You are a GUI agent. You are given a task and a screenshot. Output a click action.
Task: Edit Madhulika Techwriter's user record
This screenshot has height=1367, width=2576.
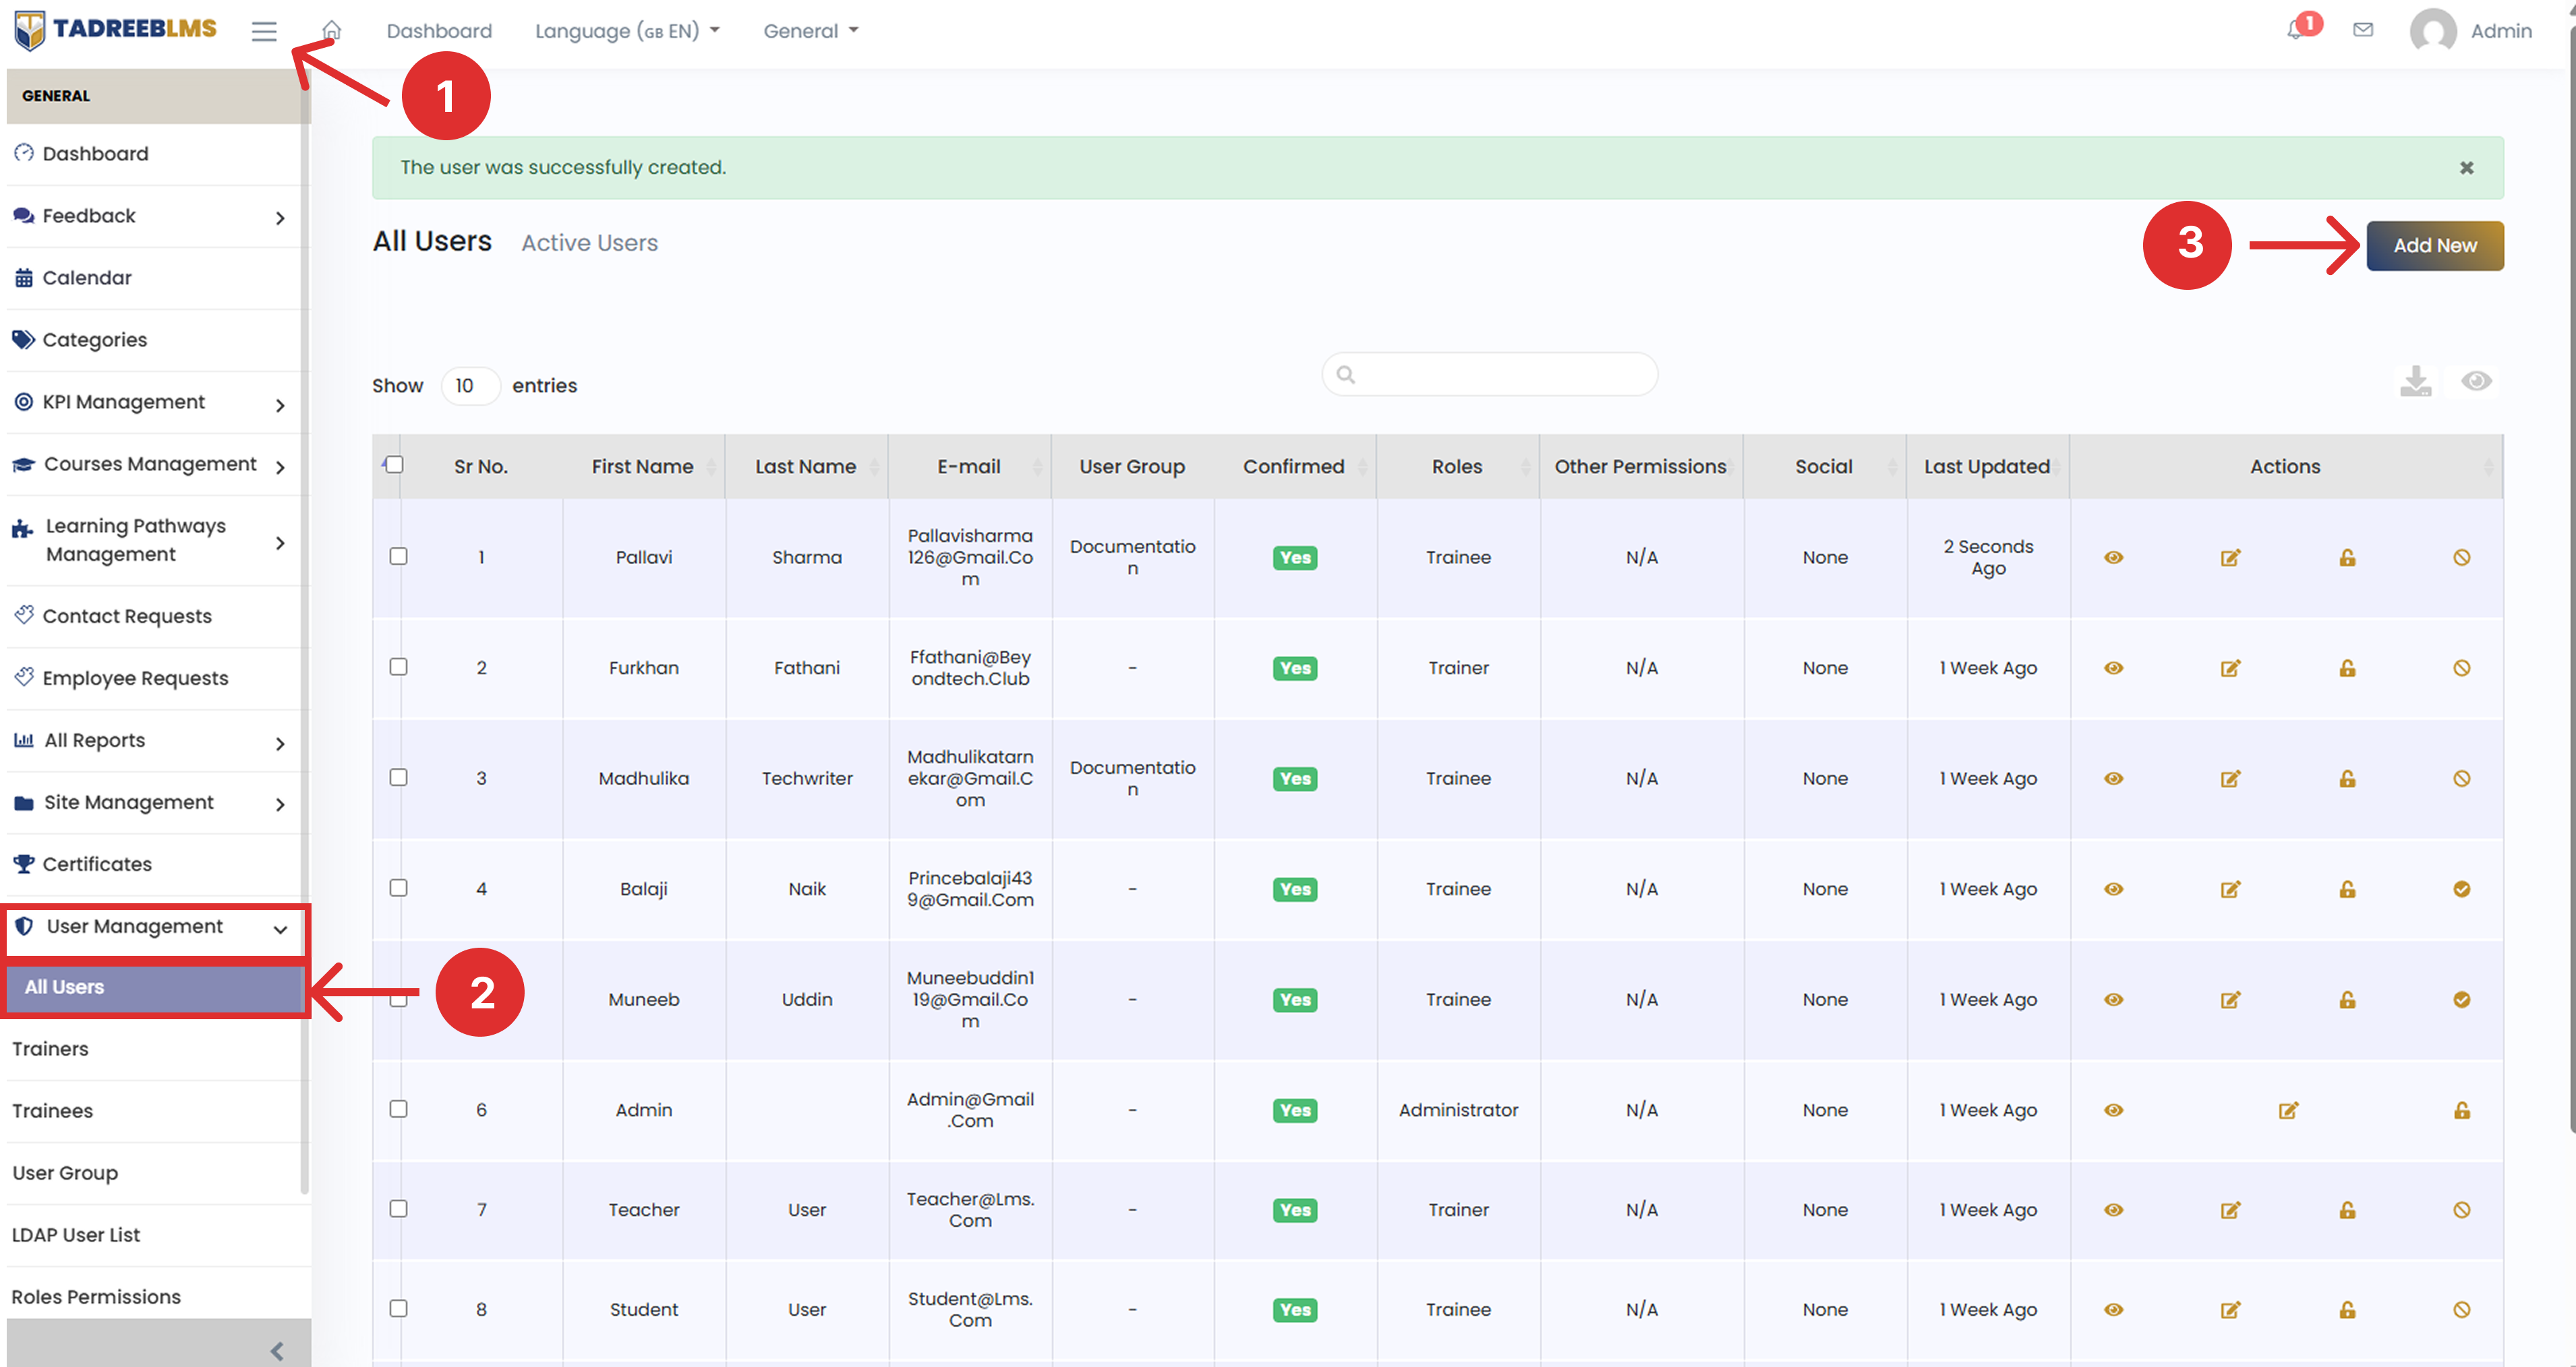[x=2231, y=779]
